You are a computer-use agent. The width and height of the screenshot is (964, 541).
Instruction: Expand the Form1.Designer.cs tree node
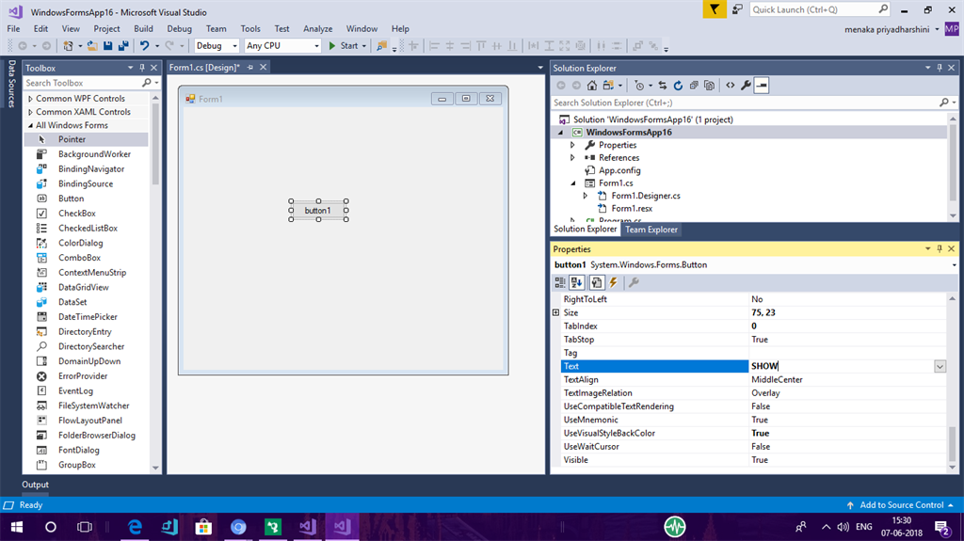(586, 196)
